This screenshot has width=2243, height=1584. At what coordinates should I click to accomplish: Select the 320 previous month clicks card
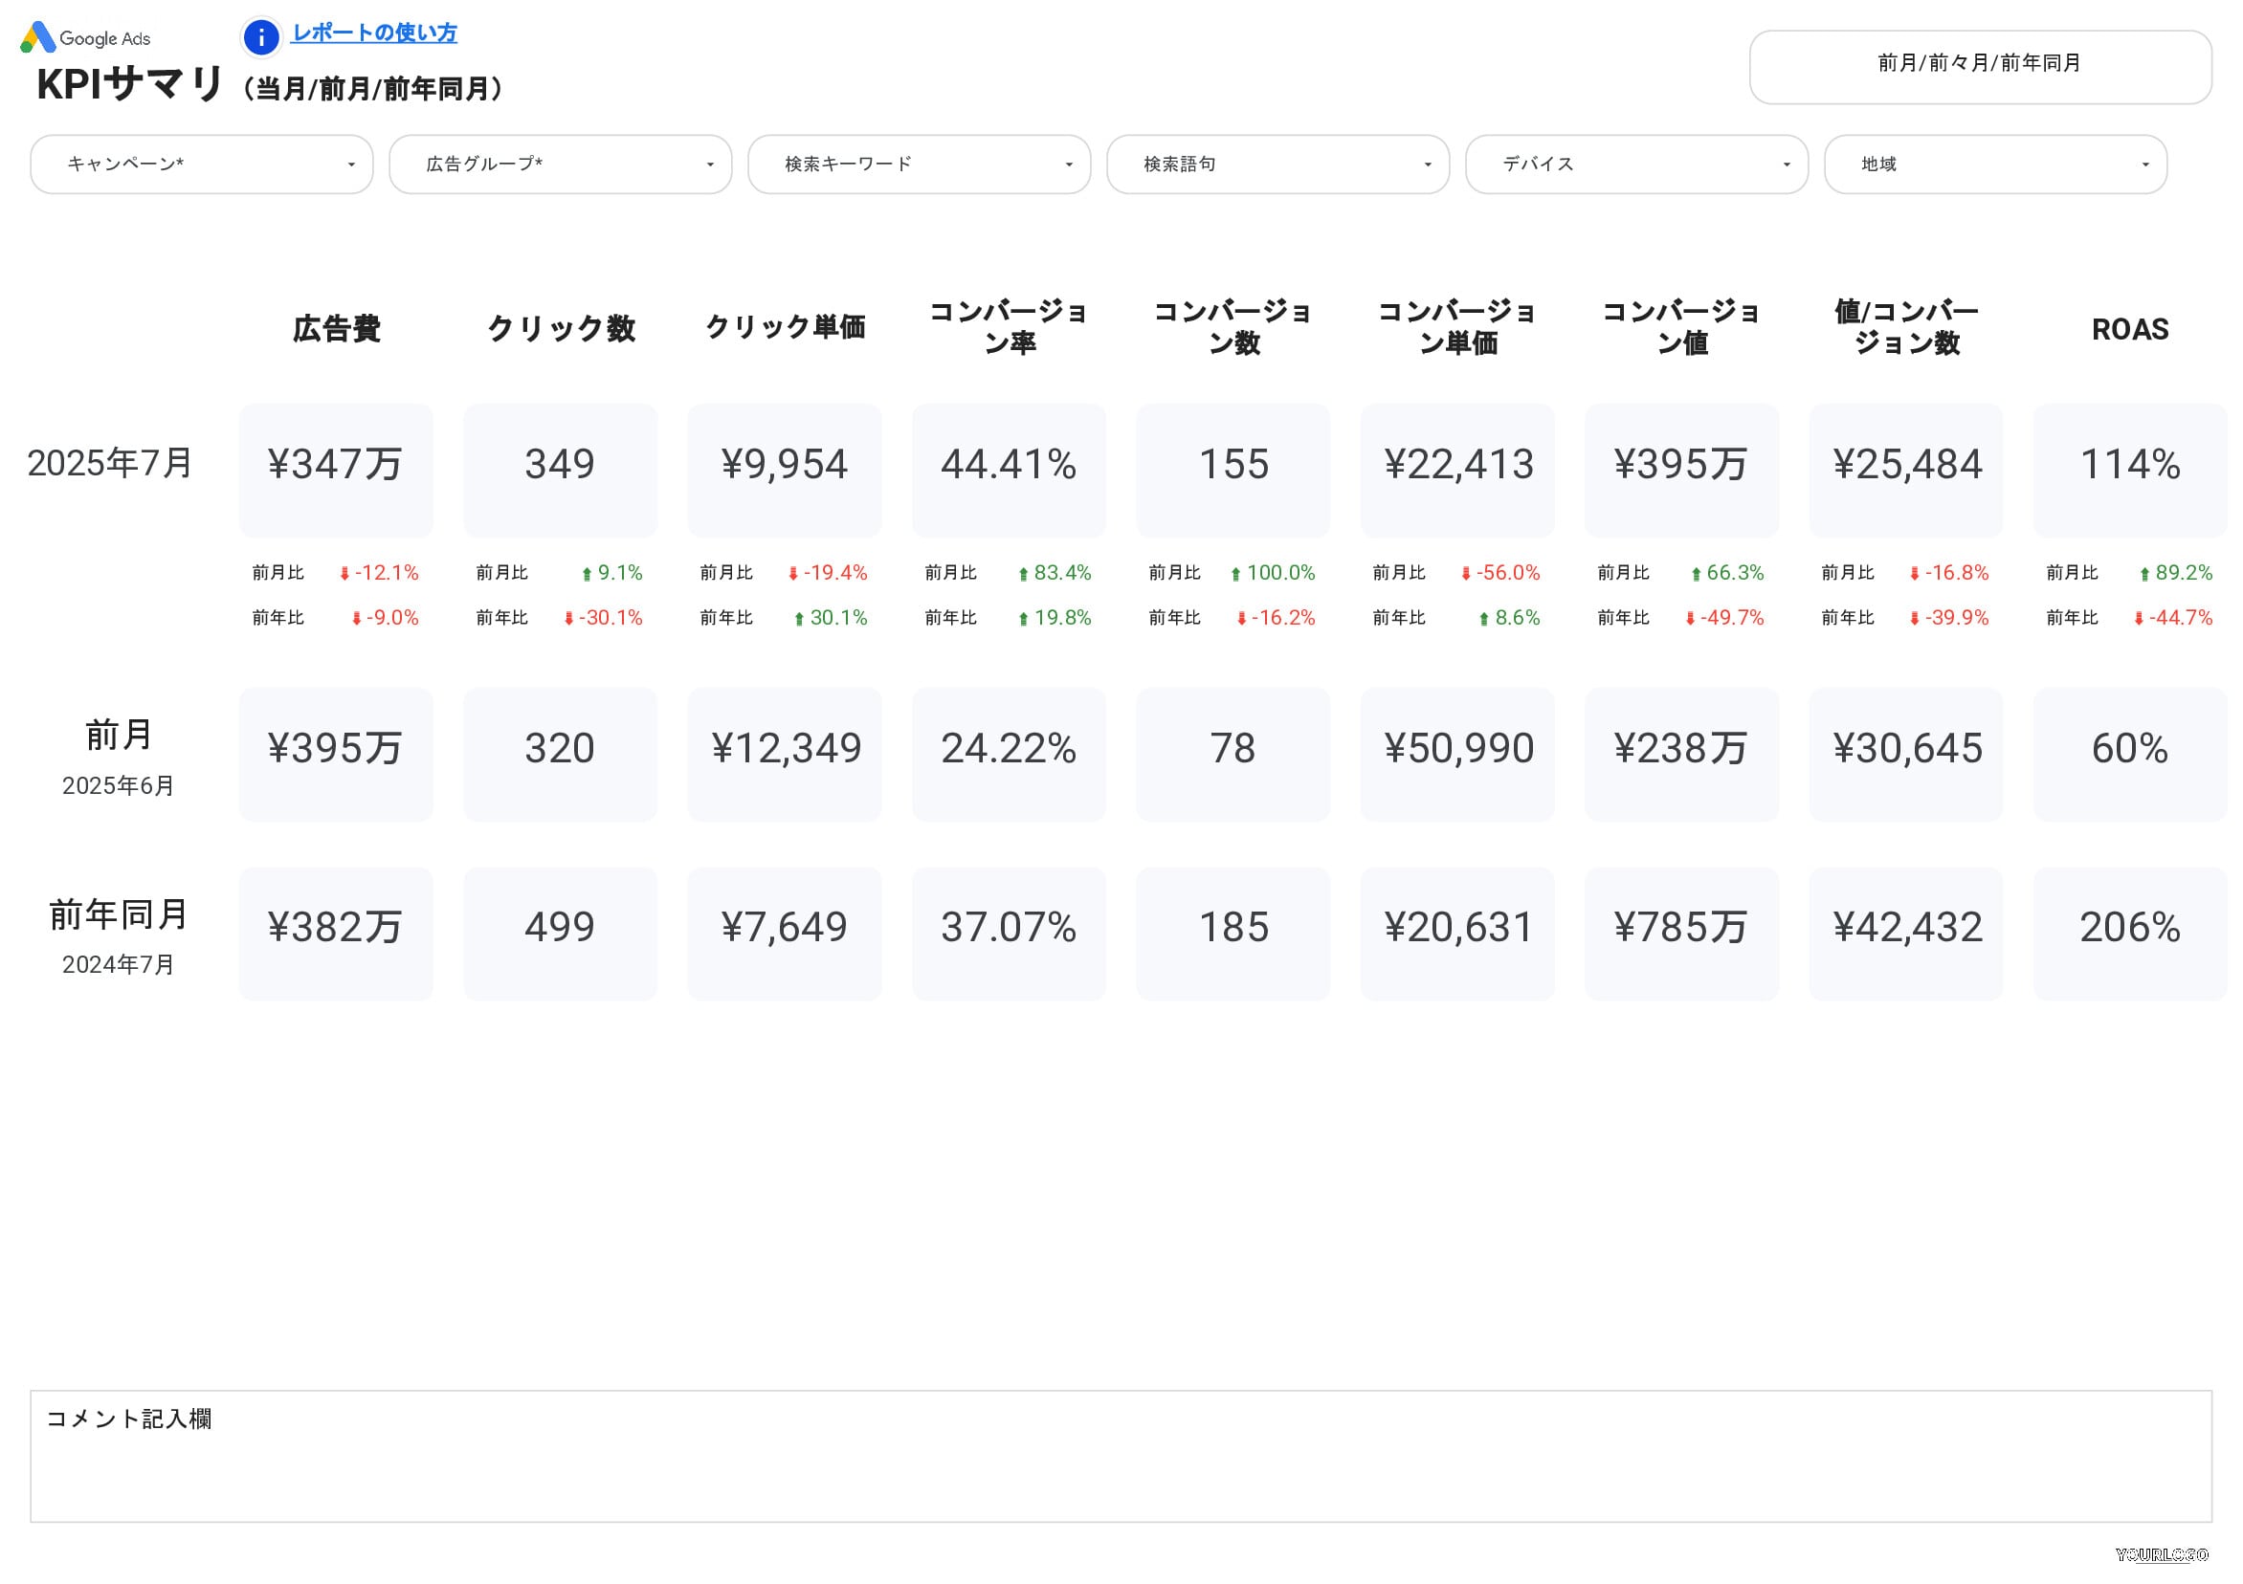pos(560,754)
